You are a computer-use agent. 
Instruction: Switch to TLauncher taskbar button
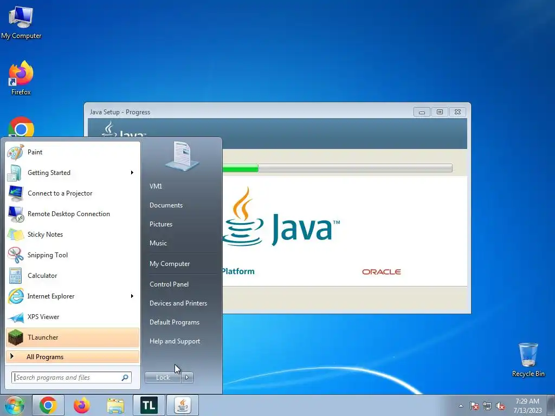[149, 405]
